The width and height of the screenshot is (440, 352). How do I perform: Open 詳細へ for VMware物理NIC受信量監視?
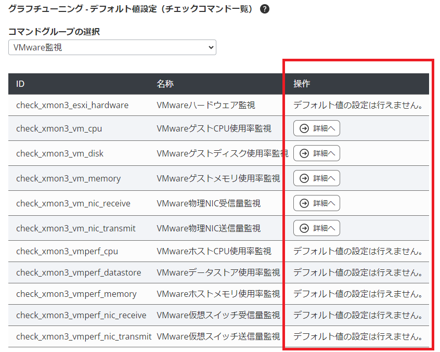(x=316, y=203)
